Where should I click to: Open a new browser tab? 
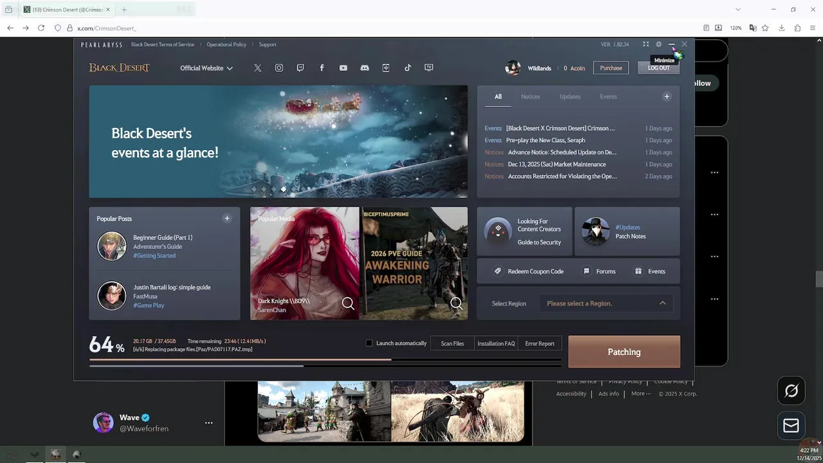[124, 10]
